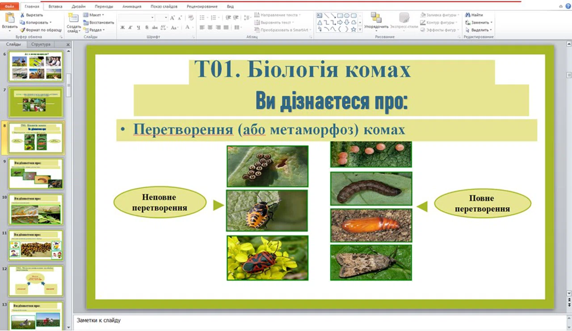This screenshot has width=572, height=331.
Task: Toggle strikethrough abc
Action: pos(154,27)
